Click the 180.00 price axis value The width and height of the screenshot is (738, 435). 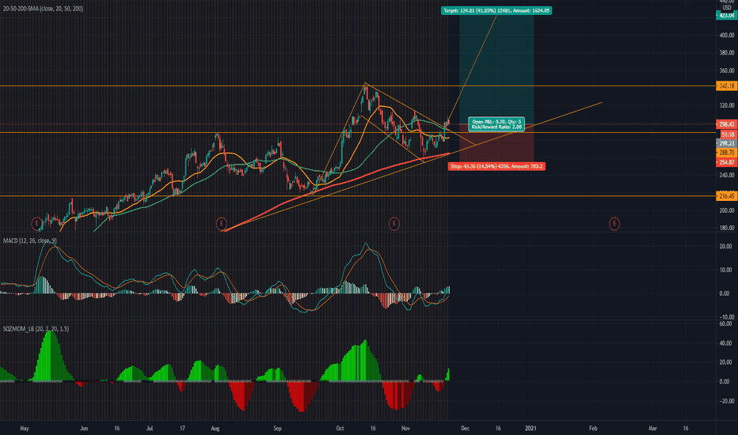[727, 228]
